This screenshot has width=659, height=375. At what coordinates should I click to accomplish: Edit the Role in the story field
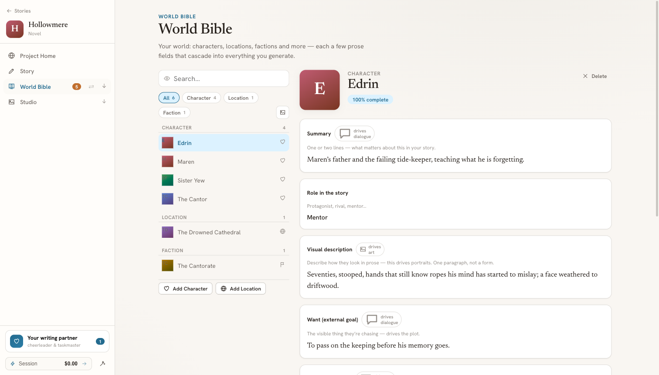point(455,217)
